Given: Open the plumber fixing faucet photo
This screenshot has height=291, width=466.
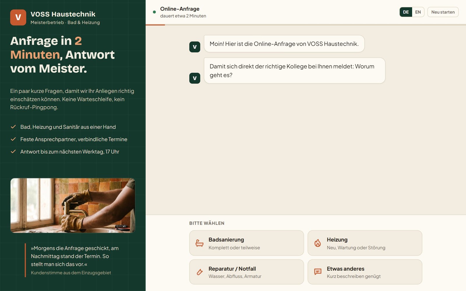Looking at the screenshot, I should (73, 205).
